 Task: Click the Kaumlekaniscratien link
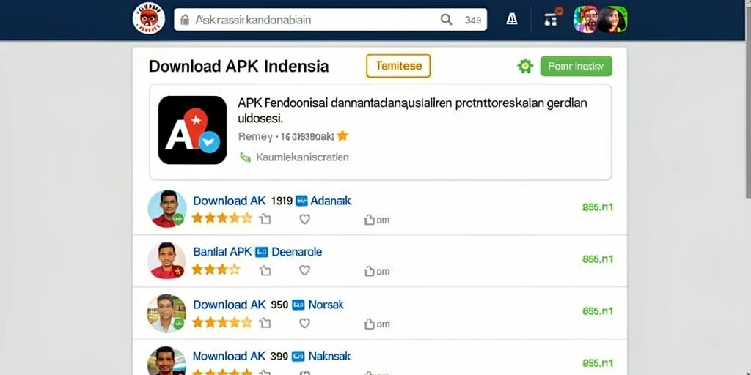point(302,157)
